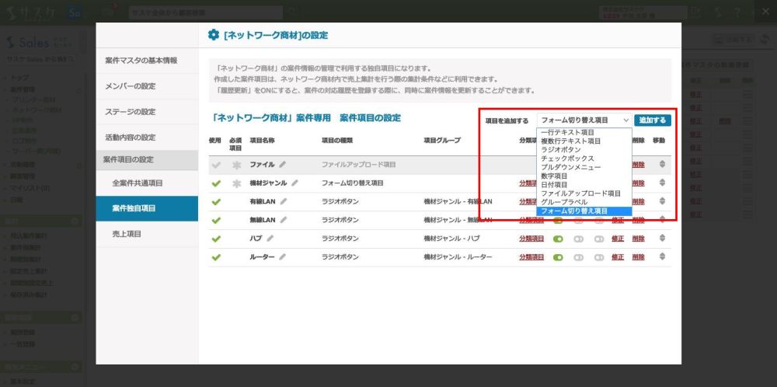Open the 項目を追加する item type dropdown
777x387 pixels.
coord(584,120)
